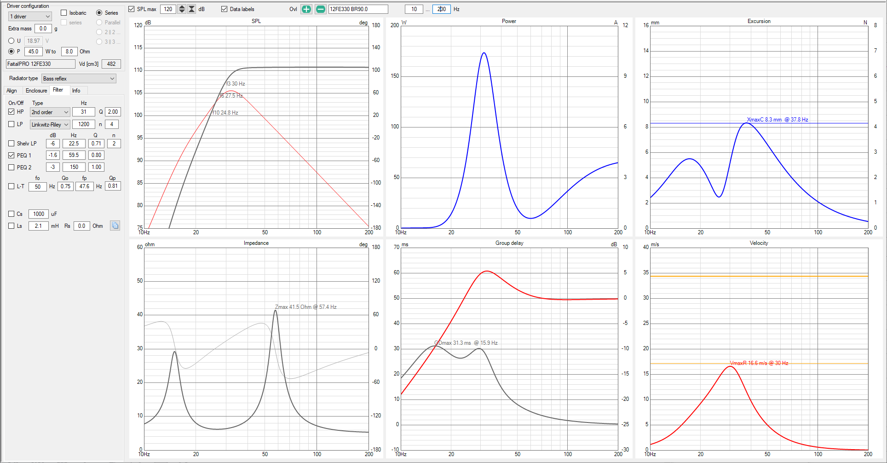
Task: Enable the PEQ 2 checkbox
Action: pos(12,168)
